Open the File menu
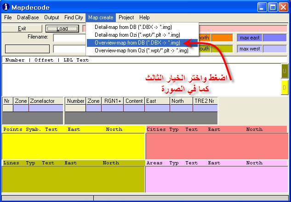 [x=8, y=17]
